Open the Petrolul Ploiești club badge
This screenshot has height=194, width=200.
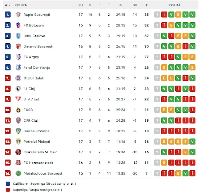[18, 142]
